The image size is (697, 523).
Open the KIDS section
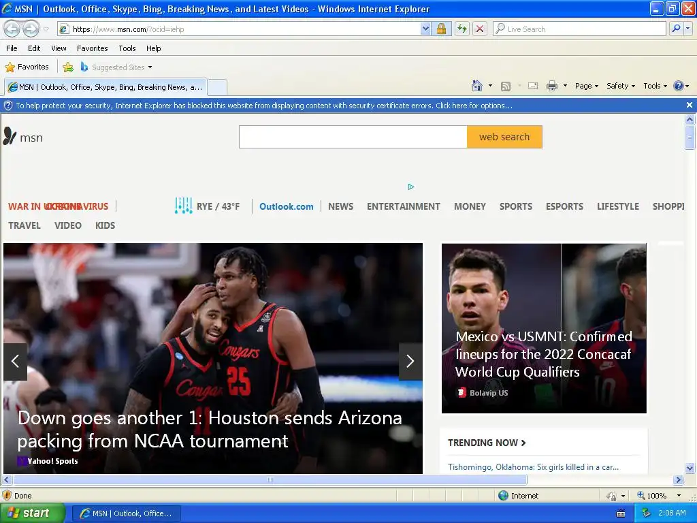click(106, 225)
